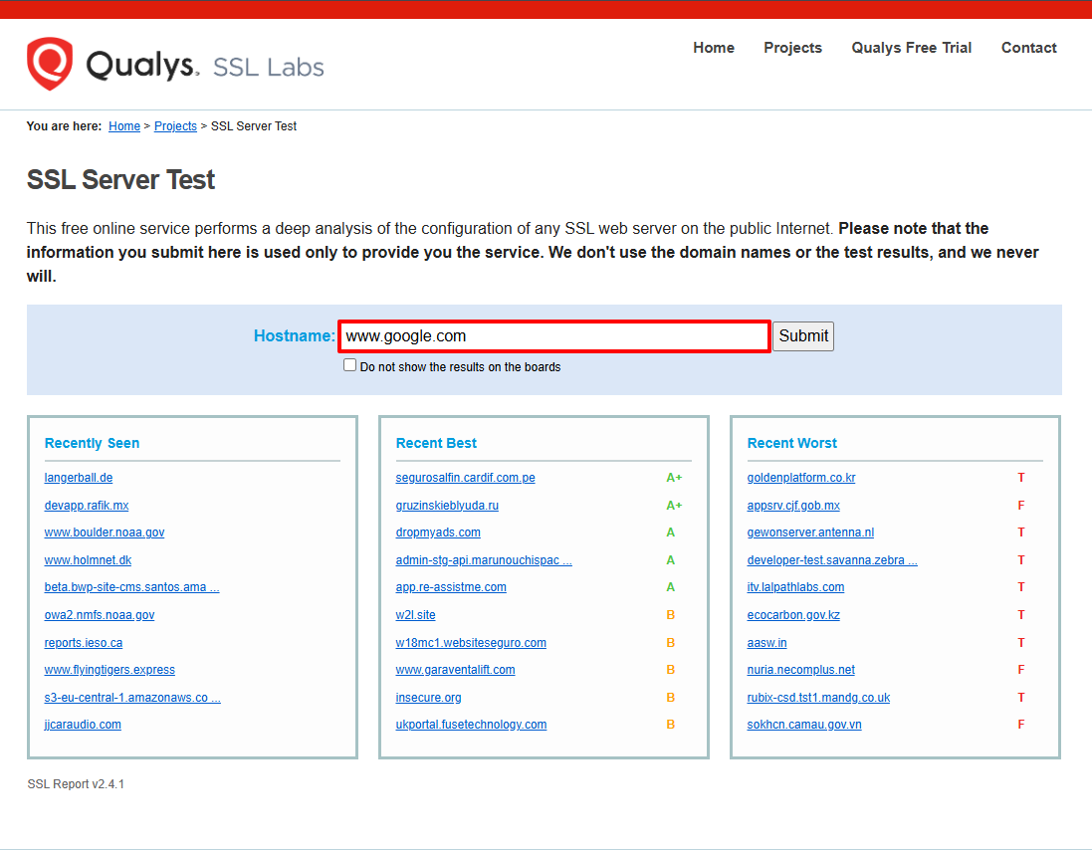Image resolution: width=1092 pixels, height=852 pixels.
Task: Check 'Do not show the results on the boards'
Action: coord(349,365)
